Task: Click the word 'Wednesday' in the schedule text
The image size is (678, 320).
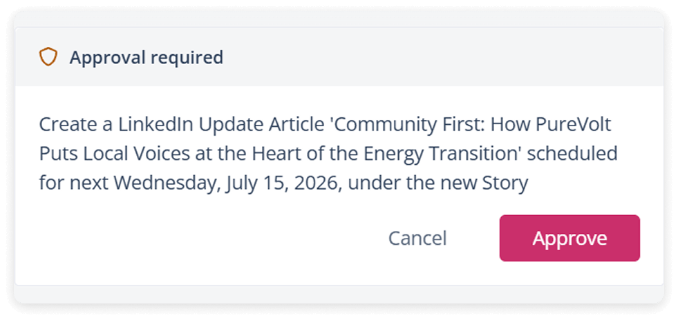Action: click(167, 183)
